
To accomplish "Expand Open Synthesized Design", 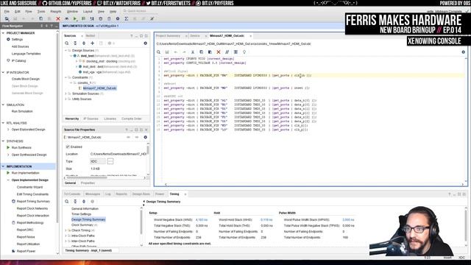I will [x=8, y=155].
